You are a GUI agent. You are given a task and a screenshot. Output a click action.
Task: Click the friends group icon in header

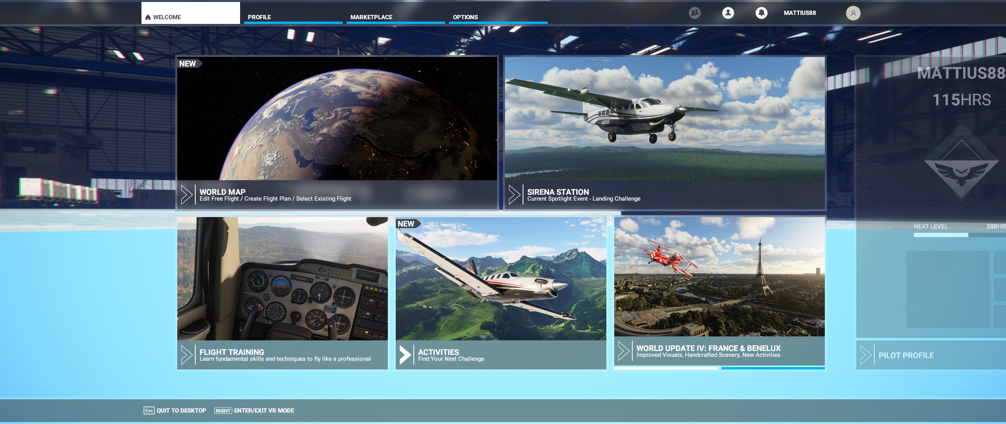[x=695, y=13]
